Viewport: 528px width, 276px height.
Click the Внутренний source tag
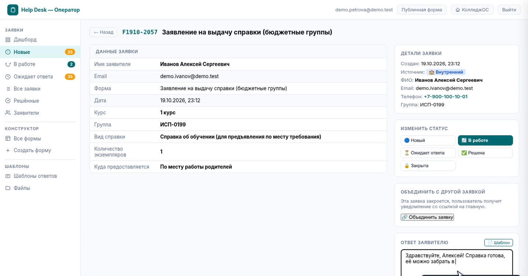pyautogui.click(x=446, y=72)
